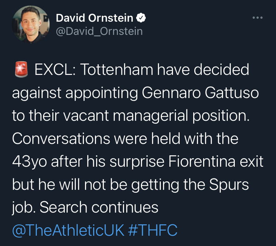The image size is (276, 246).
Task: Open the David Ornstein display name
Action: click(x=95, y=18)
